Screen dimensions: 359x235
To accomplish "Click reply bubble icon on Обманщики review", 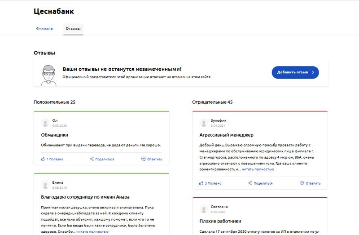I will tap(143, 159).
